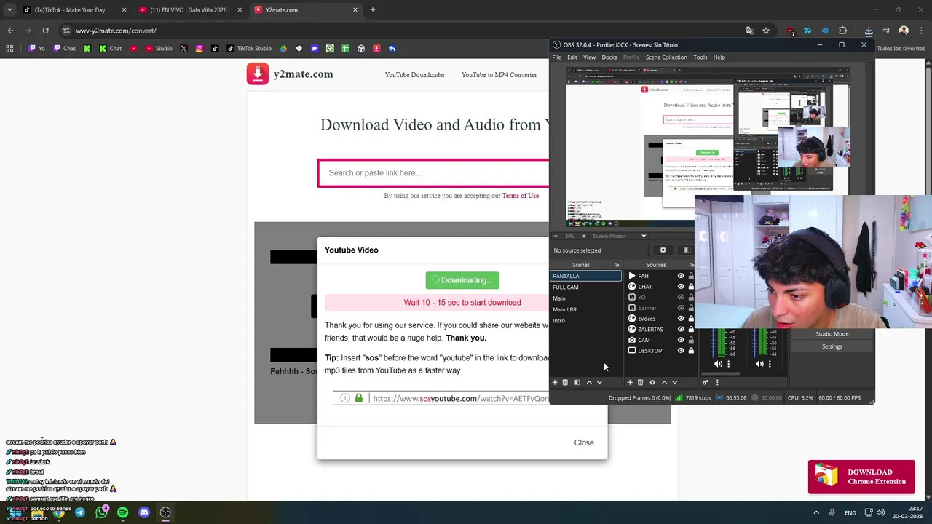
Task: Mute the second audio mixer channel speaker
Action: click(x=759, y=364)
